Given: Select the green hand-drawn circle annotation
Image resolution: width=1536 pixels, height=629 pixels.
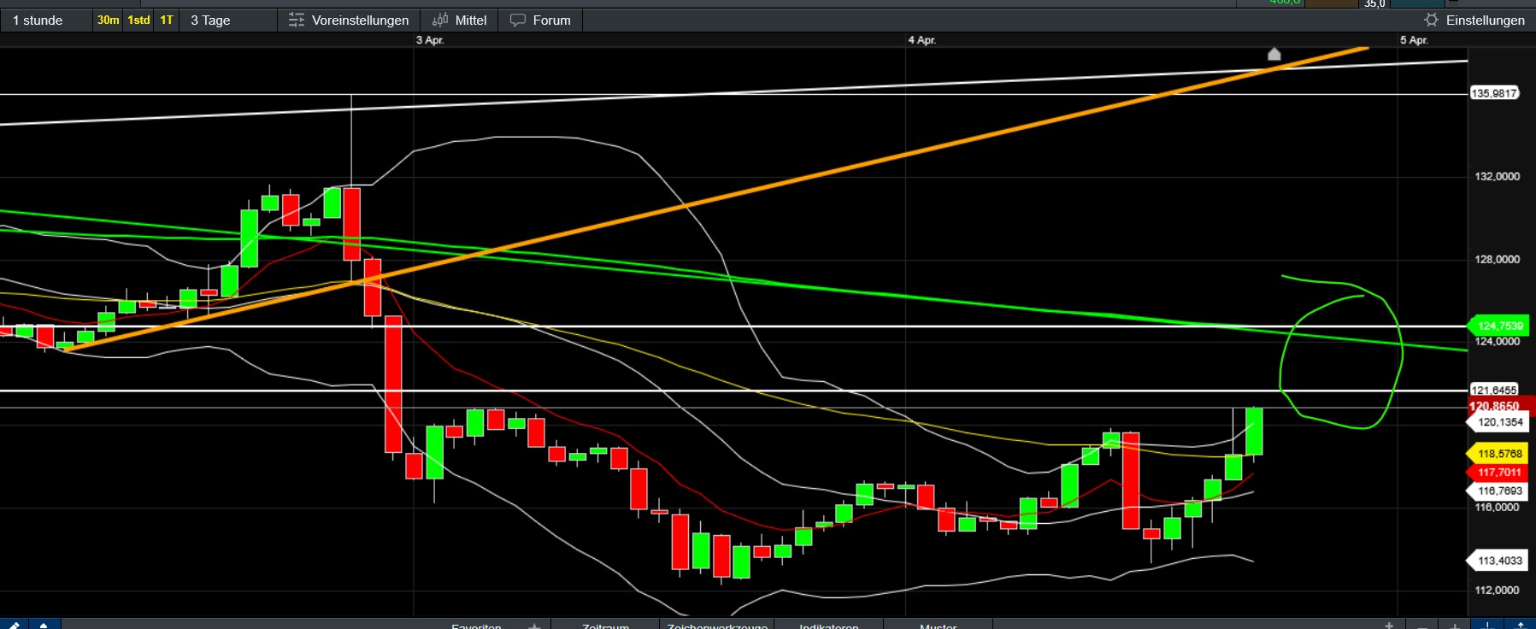Looking at the screenshot, I should click(1340, 351).
